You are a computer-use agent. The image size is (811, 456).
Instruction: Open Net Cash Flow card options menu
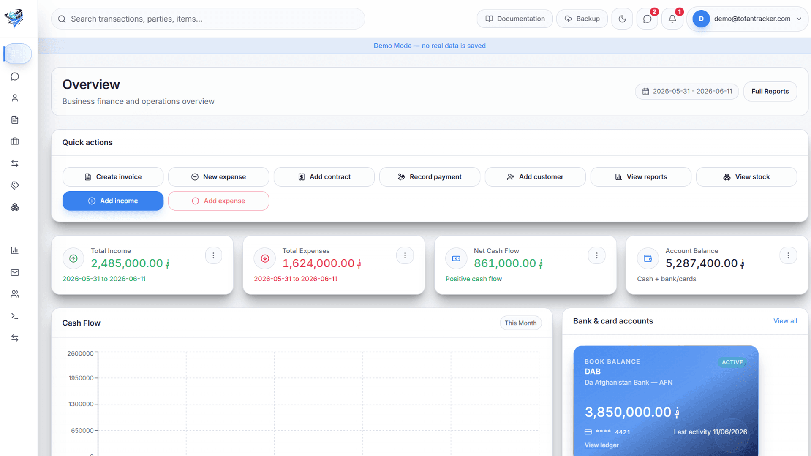click(596, 255)
